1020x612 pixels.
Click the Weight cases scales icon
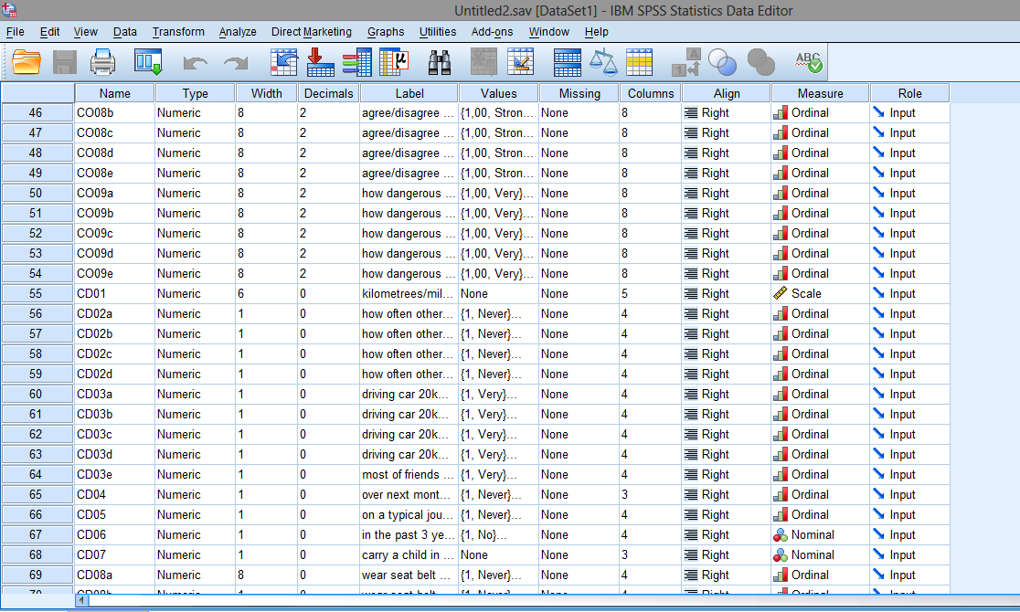point(603,62)
